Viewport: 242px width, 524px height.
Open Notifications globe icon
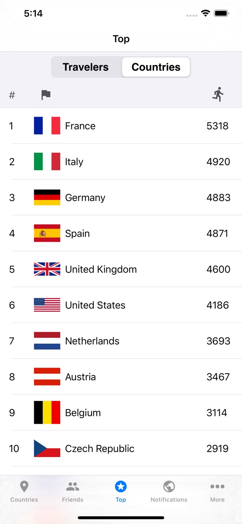coord(169,486)
